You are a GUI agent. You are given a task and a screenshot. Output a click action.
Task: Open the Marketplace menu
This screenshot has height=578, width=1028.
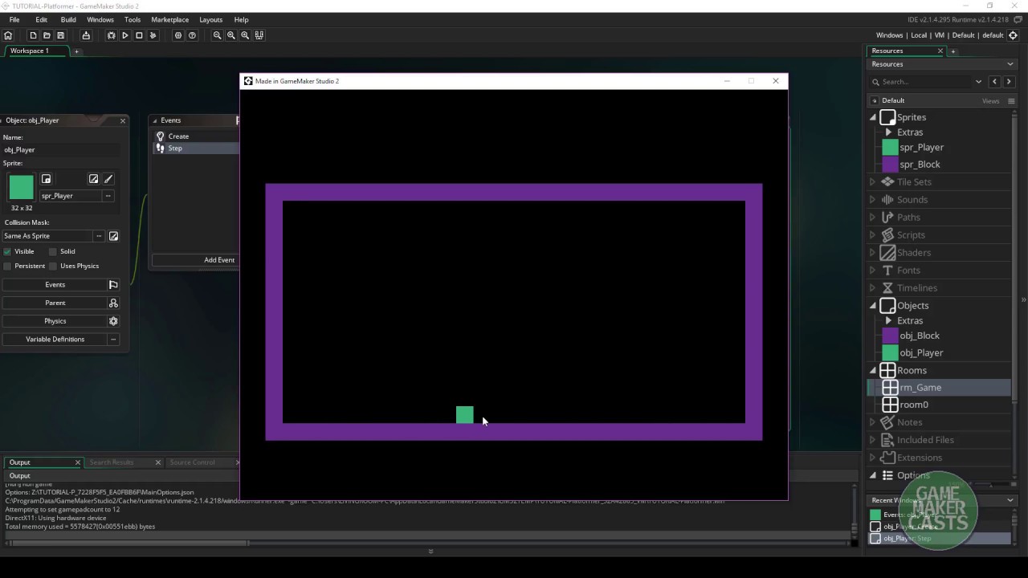(170, 19)
